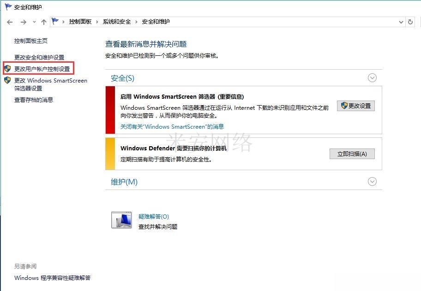Open 控制面板主页 link
Screen dimensions: 421x291
31,41
